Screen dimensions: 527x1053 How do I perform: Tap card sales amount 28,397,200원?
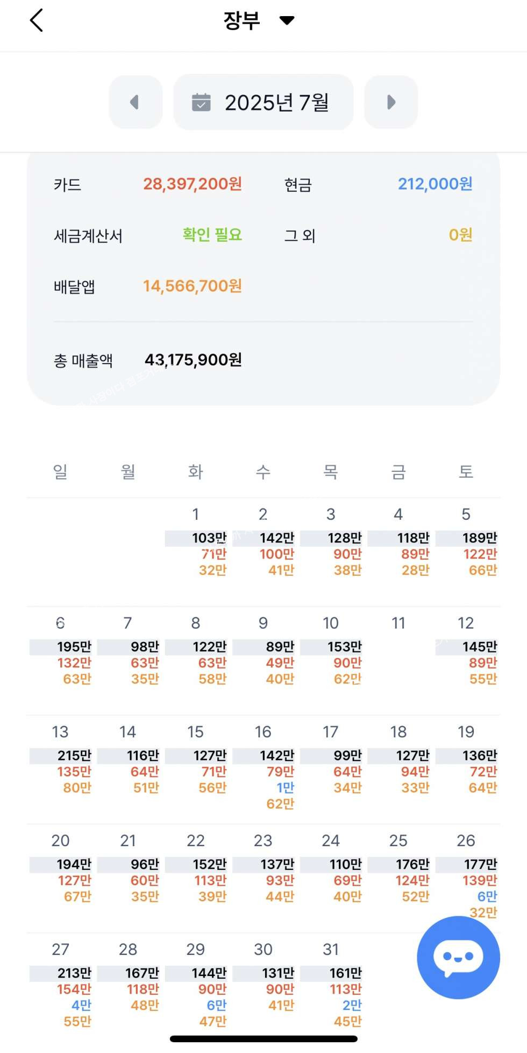click(192, 184)
